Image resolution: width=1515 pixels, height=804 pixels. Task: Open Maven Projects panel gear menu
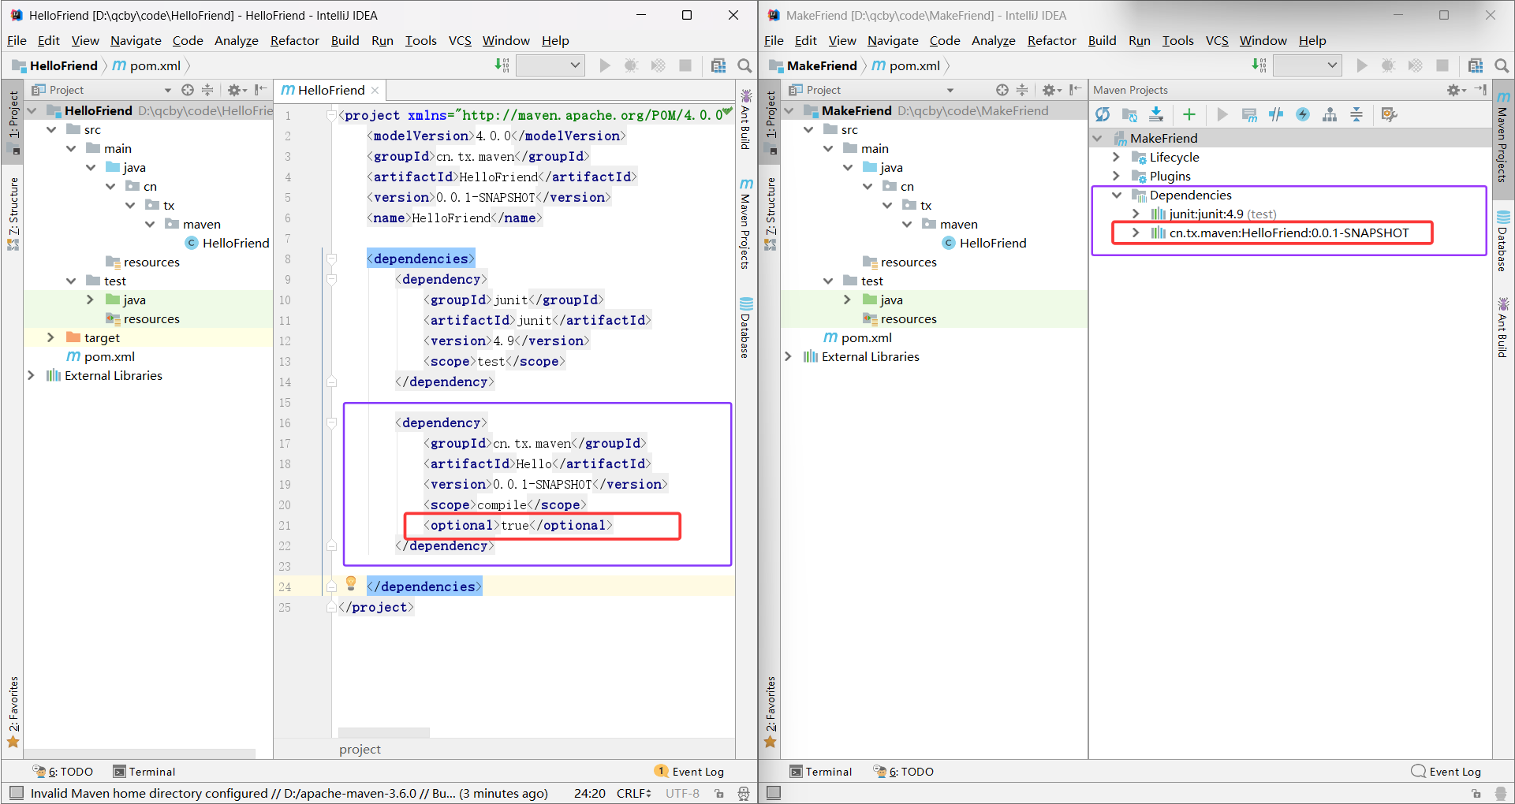(1456, 90)
